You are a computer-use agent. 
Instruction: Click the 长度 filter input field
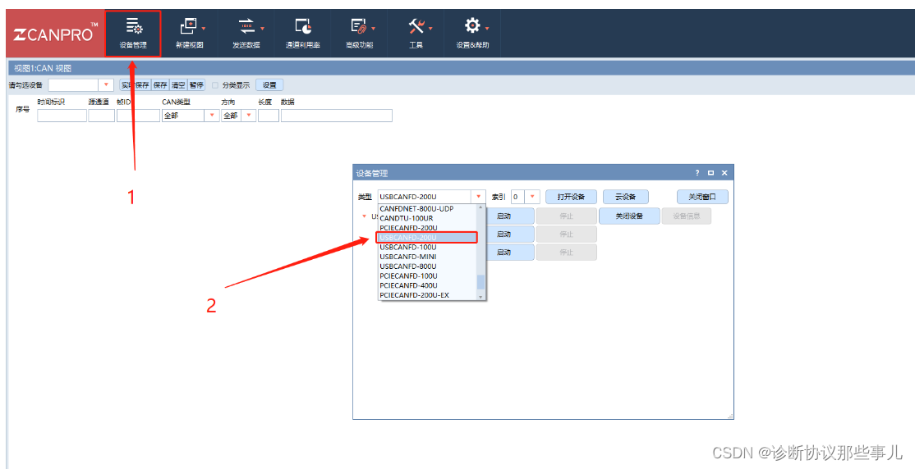[269, 116]
